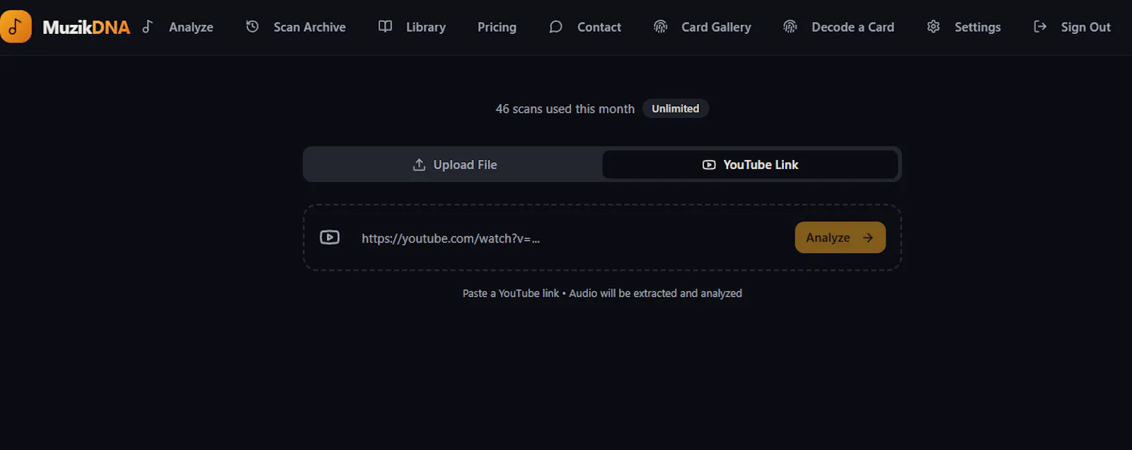Open the Card Gallery page
The height and width of the screenshot is (450, 1132).
(x=716, y=27)
